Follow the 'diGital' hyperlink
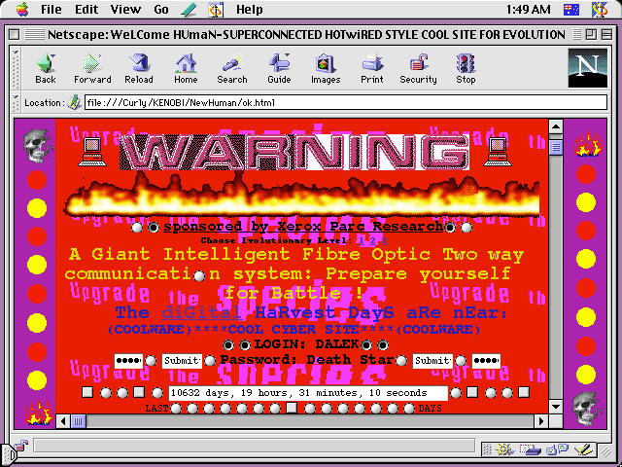 pos(201,312)
